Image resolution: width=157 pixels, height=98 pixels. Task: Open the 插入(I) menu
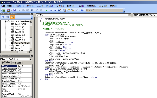(40, 6)
